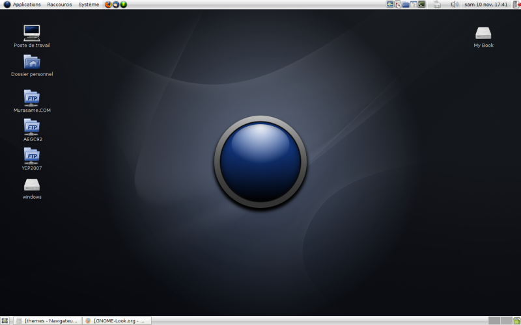Click the logout icon in the top panel

517,5
